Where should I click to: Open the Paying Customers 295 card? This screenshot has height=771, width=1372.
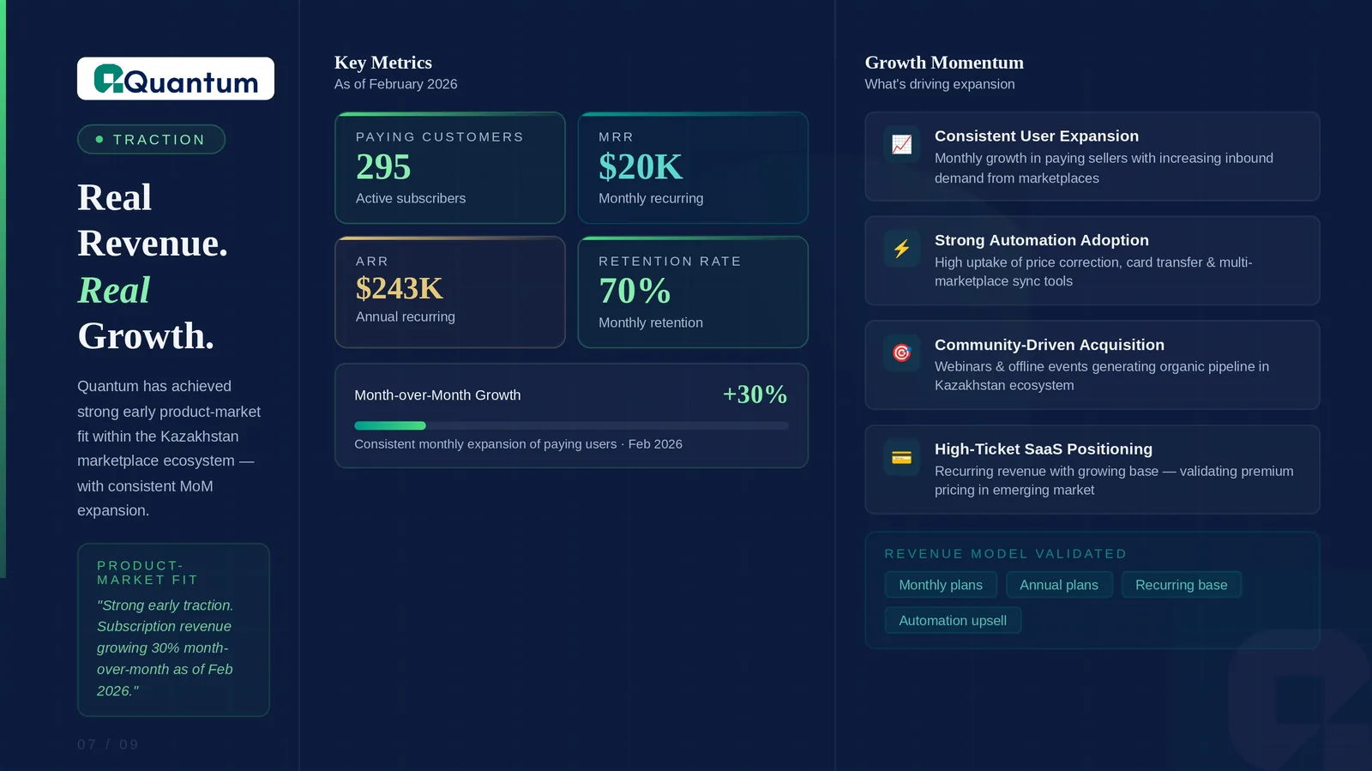point(449,168)
